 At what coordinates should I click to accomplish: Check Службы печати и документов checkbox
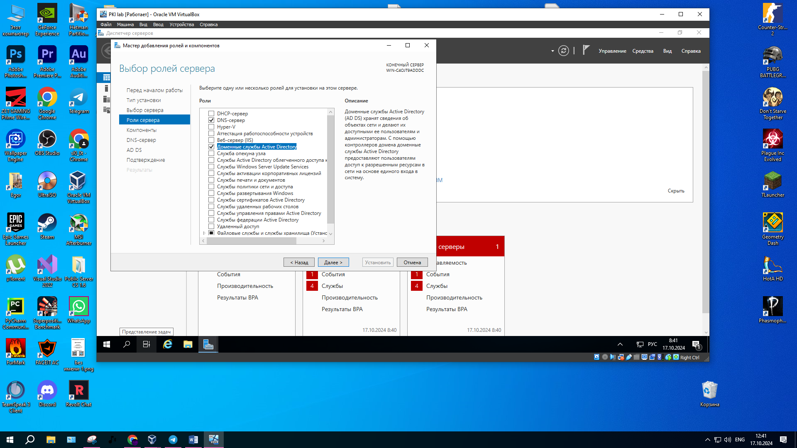click(x=211, y=180)
